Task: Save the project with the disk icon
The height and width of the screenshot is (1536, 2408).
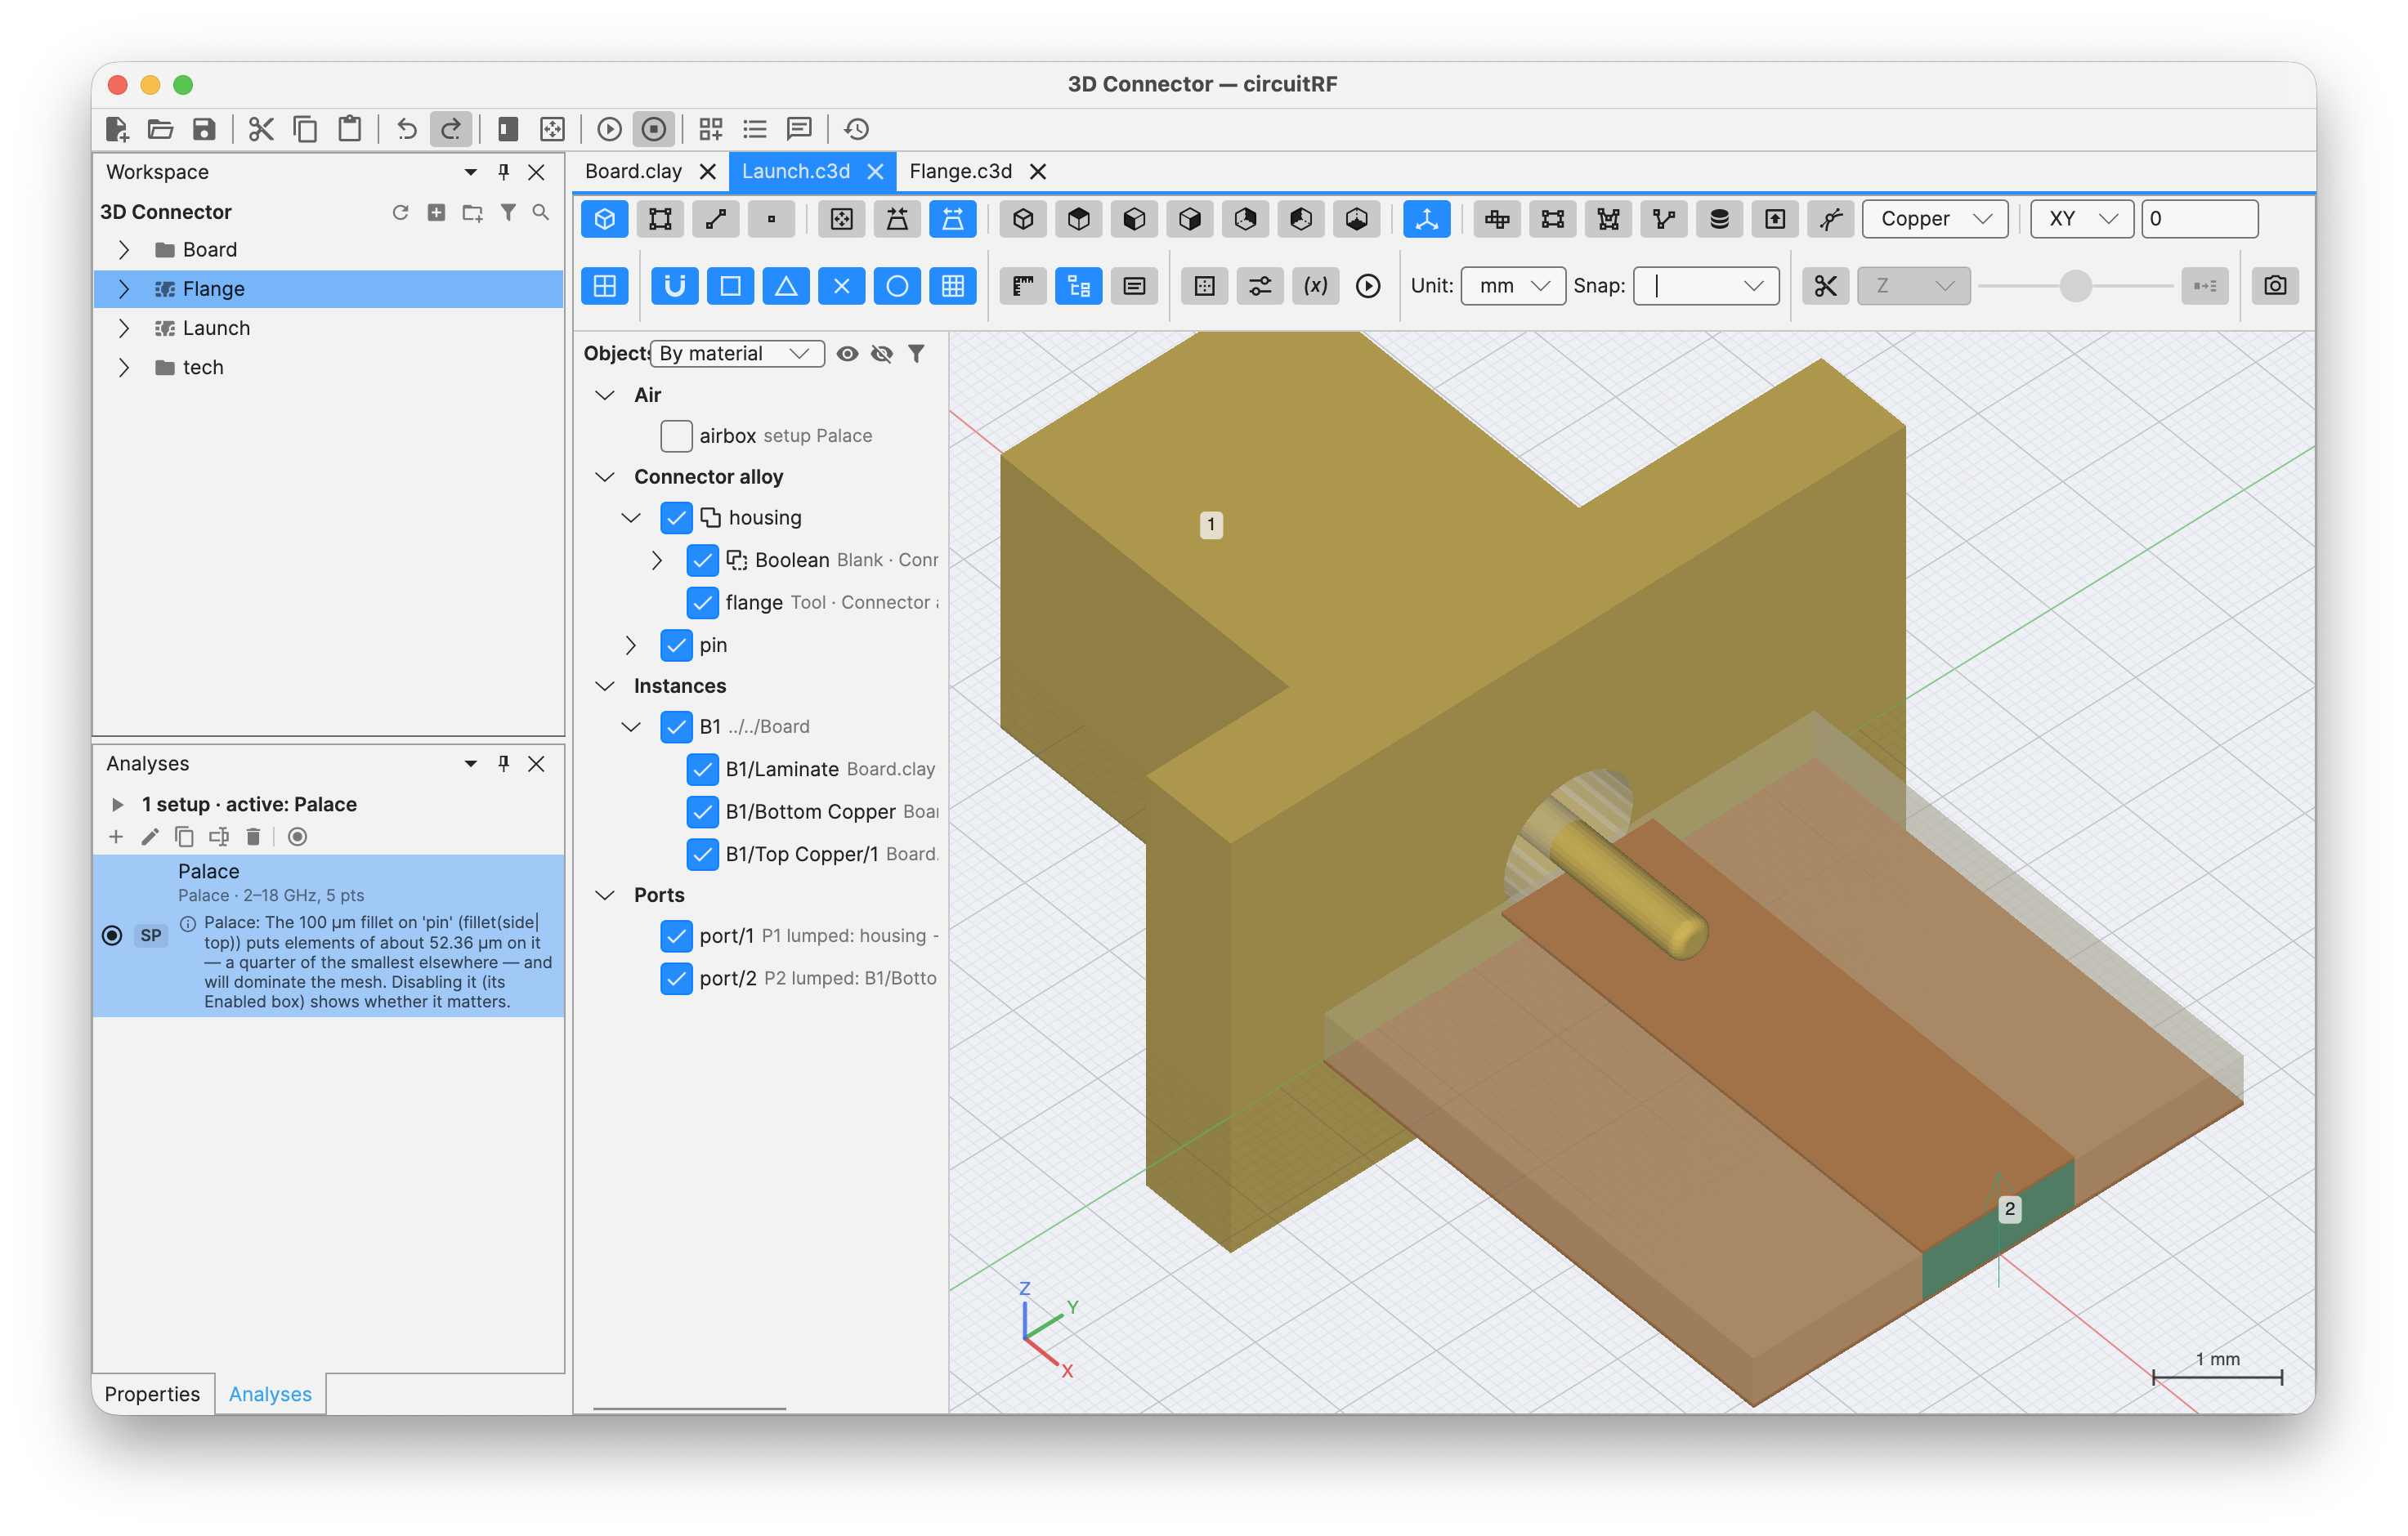Action: click(x=204, y=129)
